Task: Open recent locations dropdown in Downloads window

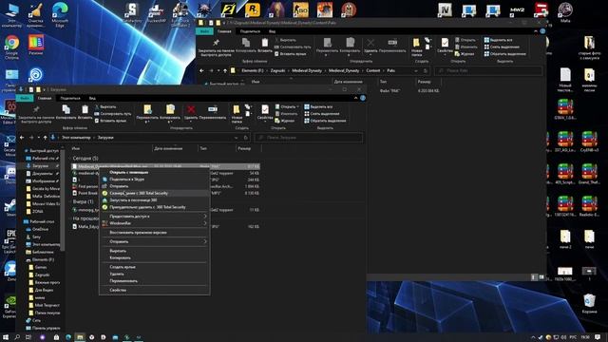Action: click(38, 137)
